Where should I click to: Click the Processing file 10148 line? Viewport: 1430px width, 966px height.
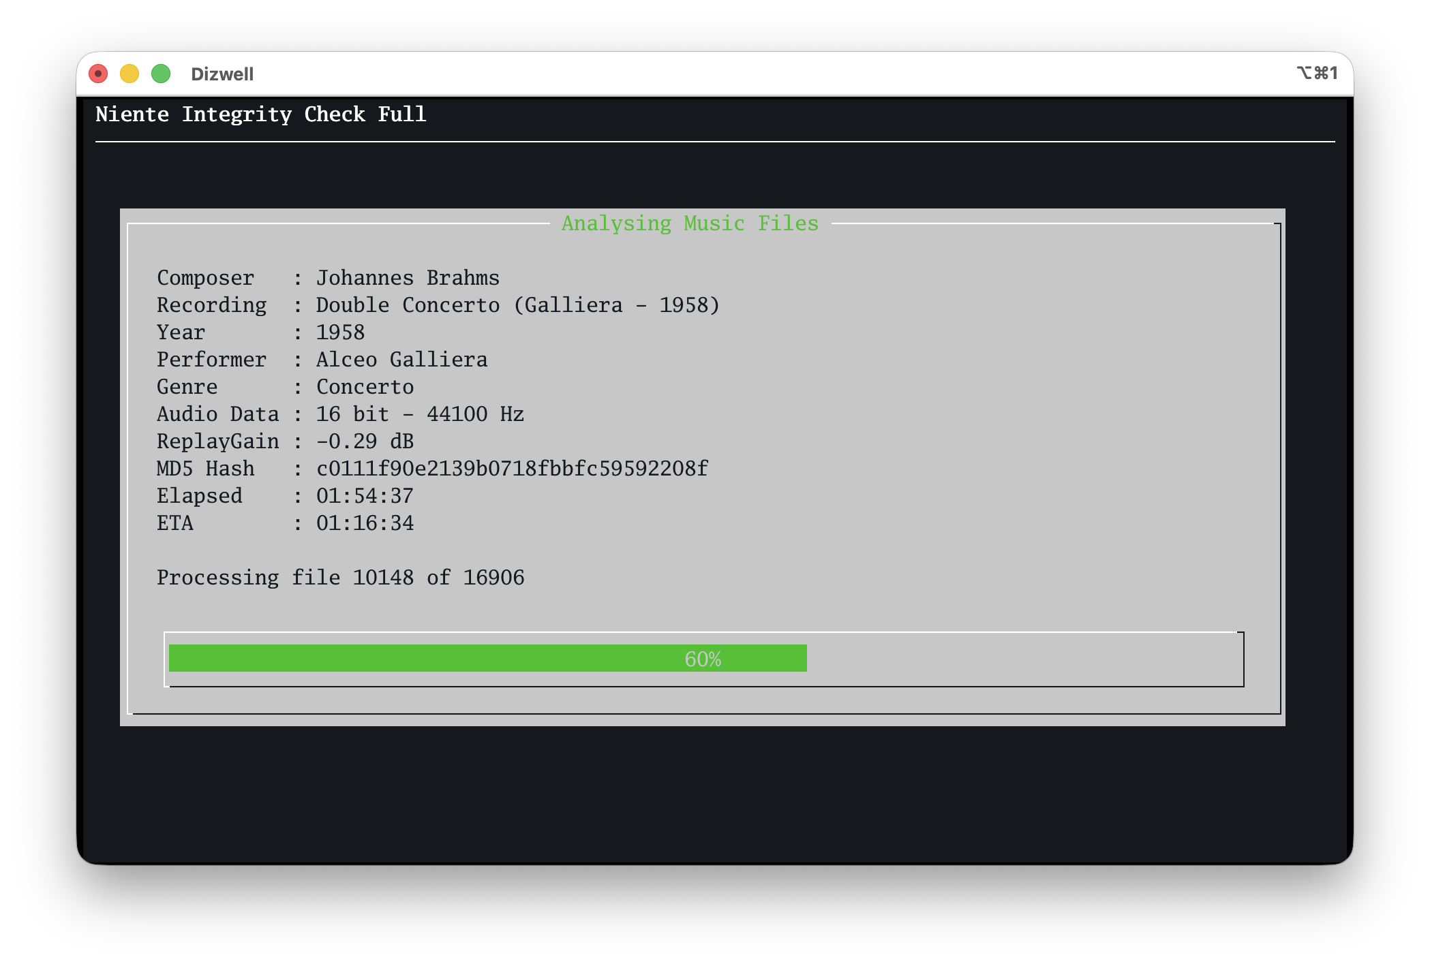pos(340,578)
